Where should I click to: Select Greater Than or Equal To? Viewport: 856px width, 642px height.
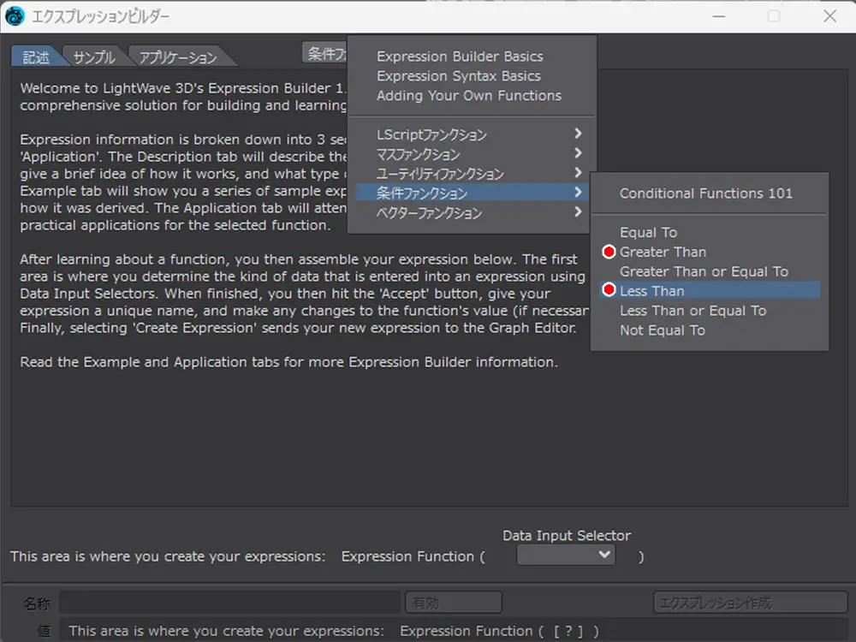(704, 271)
